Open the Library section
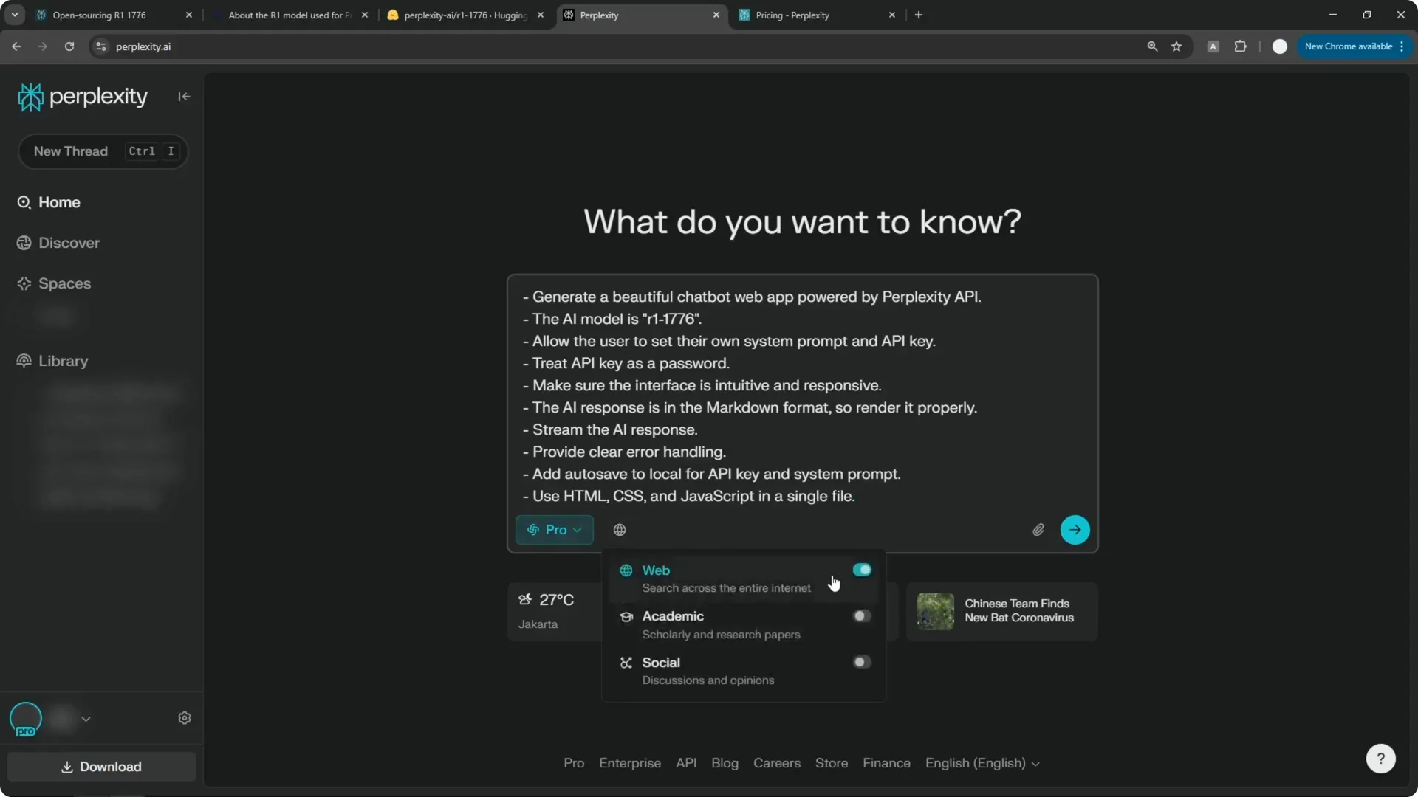This screenshot has height=797, width=1418. click(62, 361)
